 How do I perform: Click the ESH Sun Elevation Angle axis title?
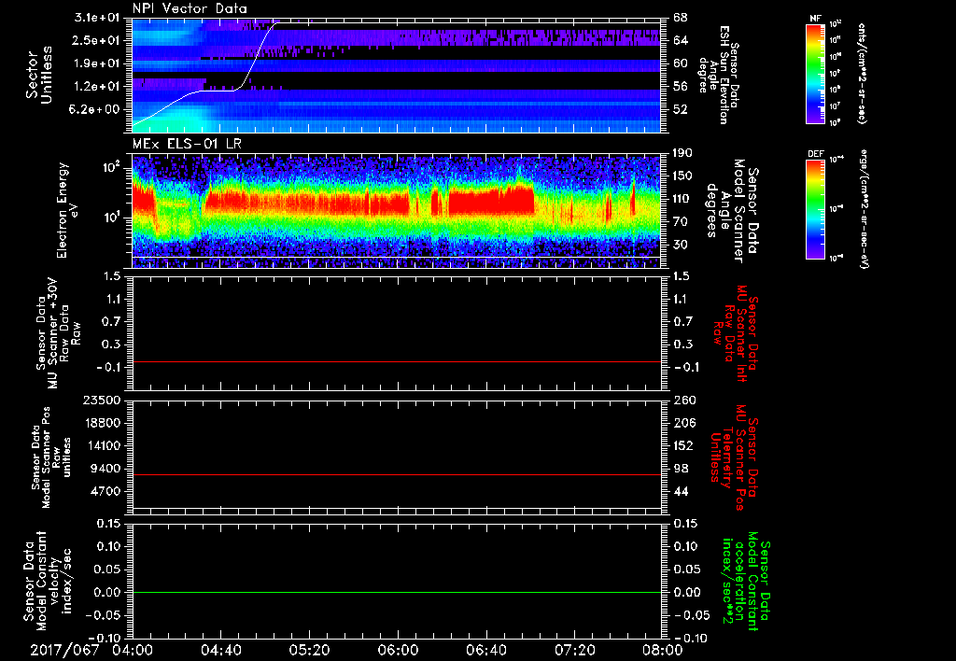720,75
